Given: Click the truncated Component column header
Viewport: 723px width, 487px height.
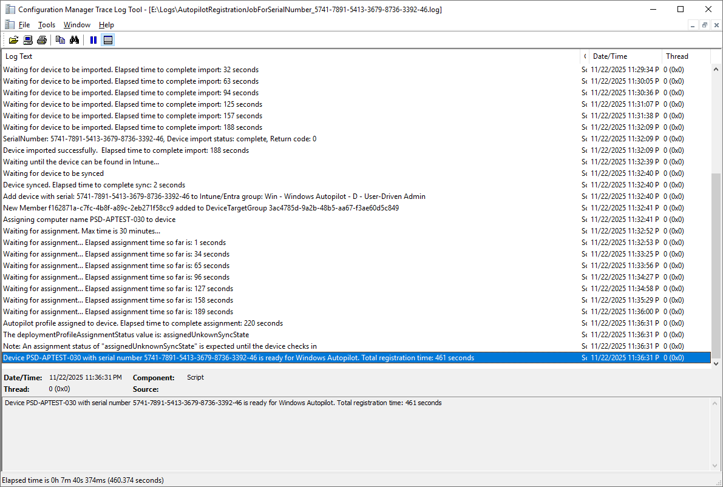Looking at the screenshot, I should click(584, 56).
